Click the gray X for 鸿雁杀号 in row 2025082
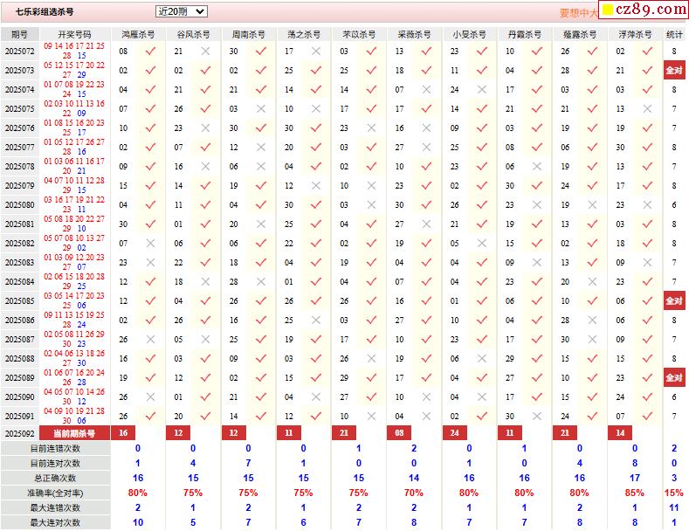The height and width of the screenshot is (531, 689). [x=150, y=243]
